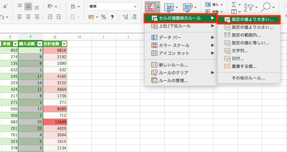Toggle center horizontal text alignment
Viewport: 287px width, 152px height.
(x=28, y=17)
